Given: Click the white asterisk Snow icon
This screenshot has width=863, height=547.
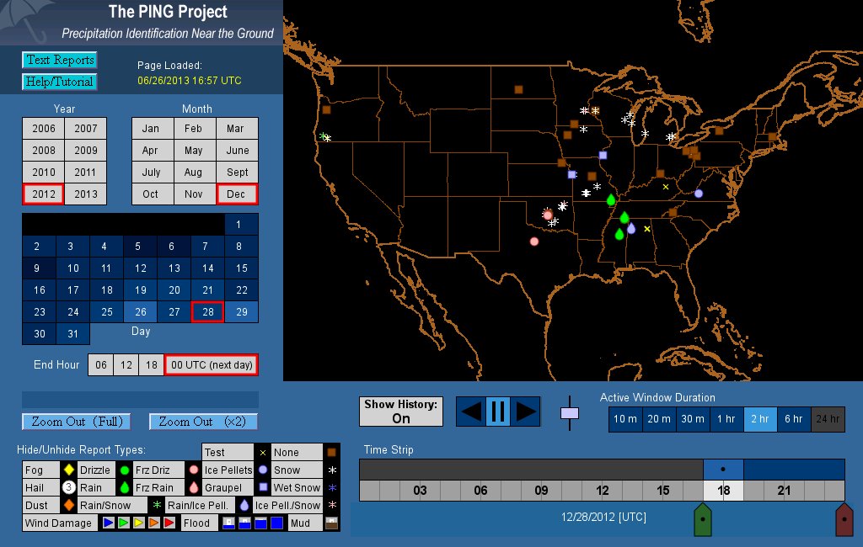Looking at the screenshot, I should [331, 470].
